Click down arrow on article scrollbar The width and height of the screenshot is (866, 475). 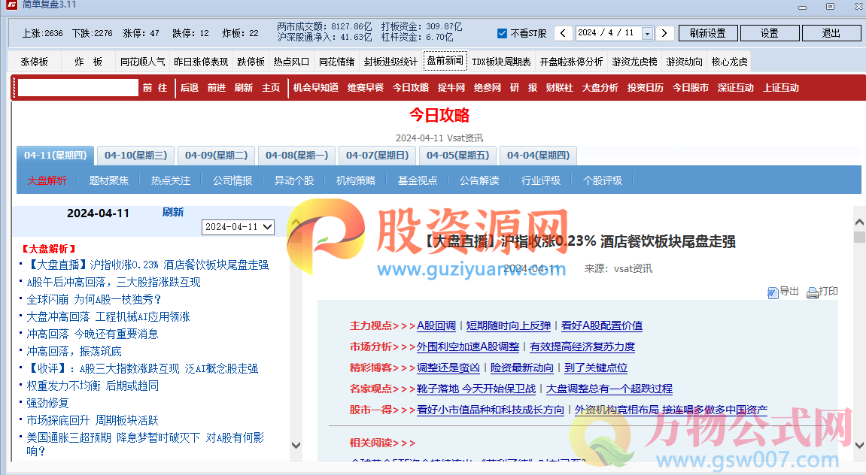click(x=859, y=445)
